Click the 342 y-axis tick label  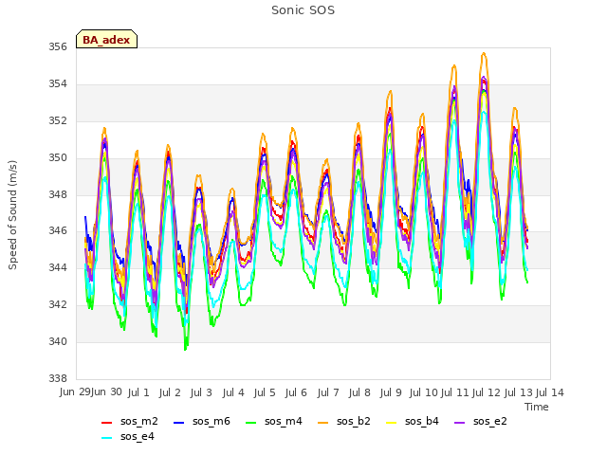click(58, 304)
